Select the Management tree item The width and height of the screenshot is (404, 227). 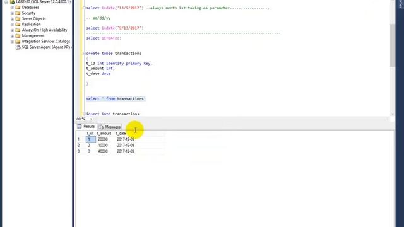pos(33,36)
